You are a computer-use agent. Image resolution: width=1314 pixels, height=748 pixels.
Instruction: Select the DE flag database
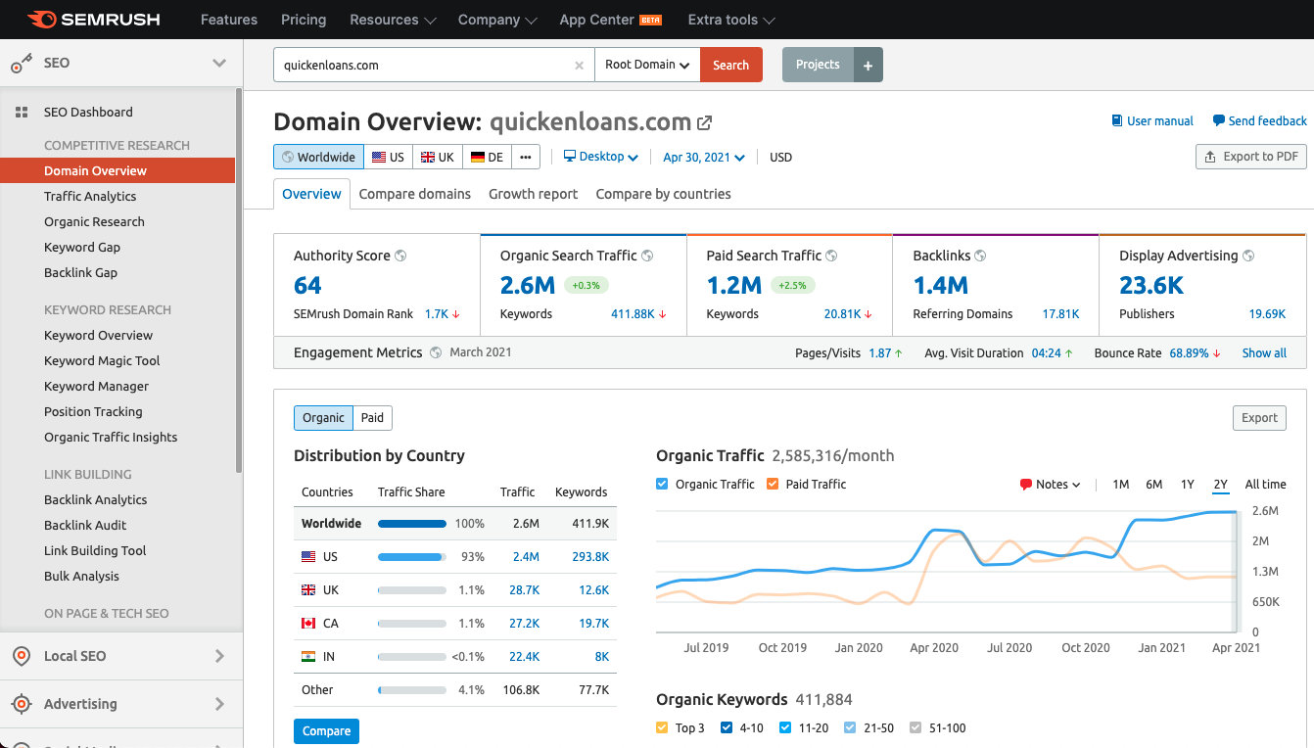(487, 157)
